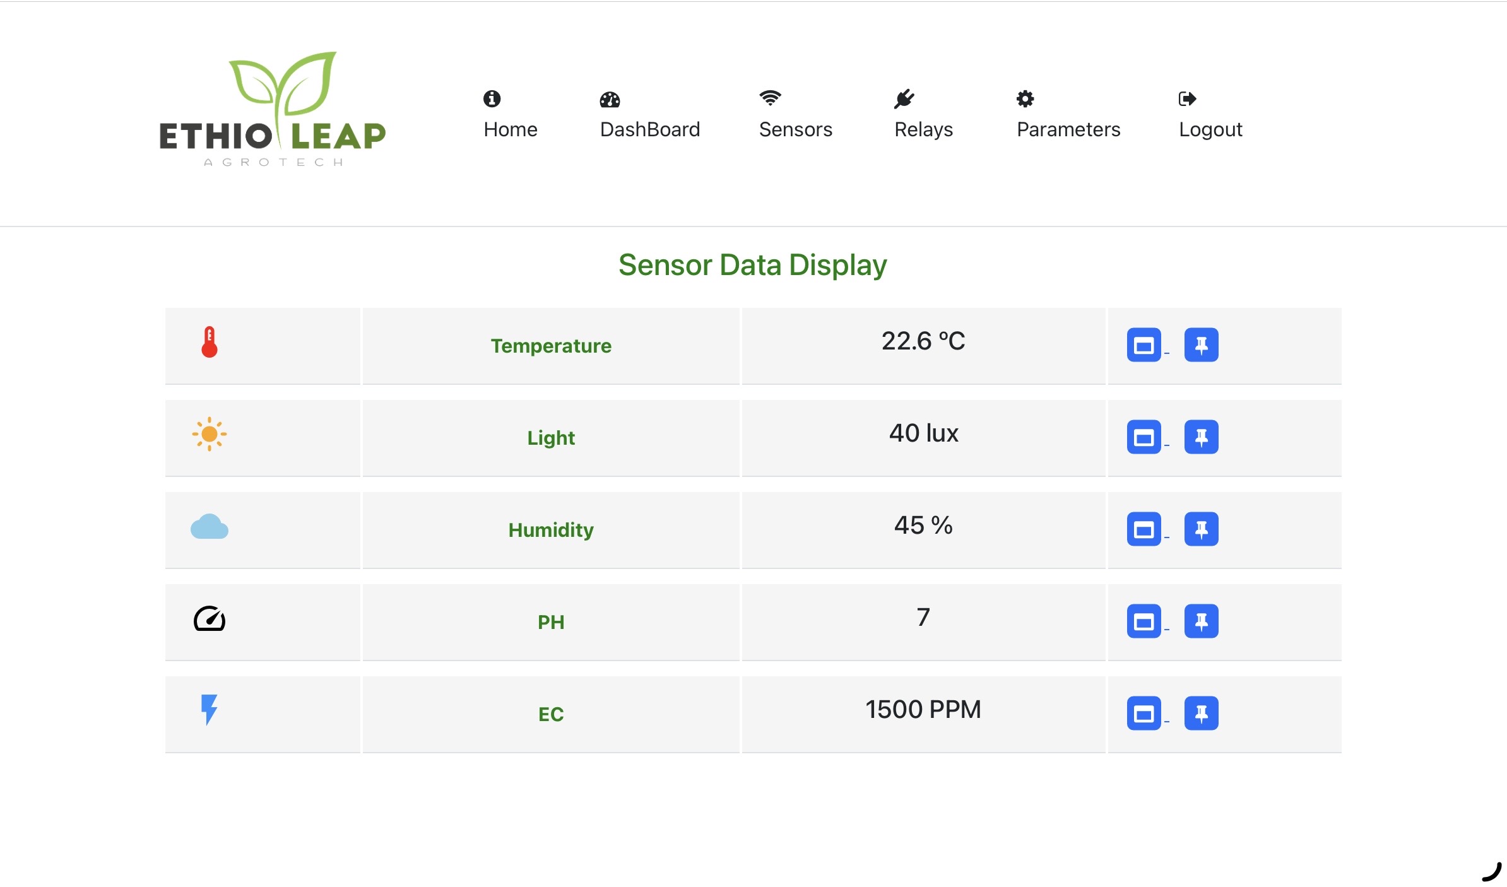This screenshot has height=887, width=1507.
Task: Pin the PH sensor
Action: 1202,621
